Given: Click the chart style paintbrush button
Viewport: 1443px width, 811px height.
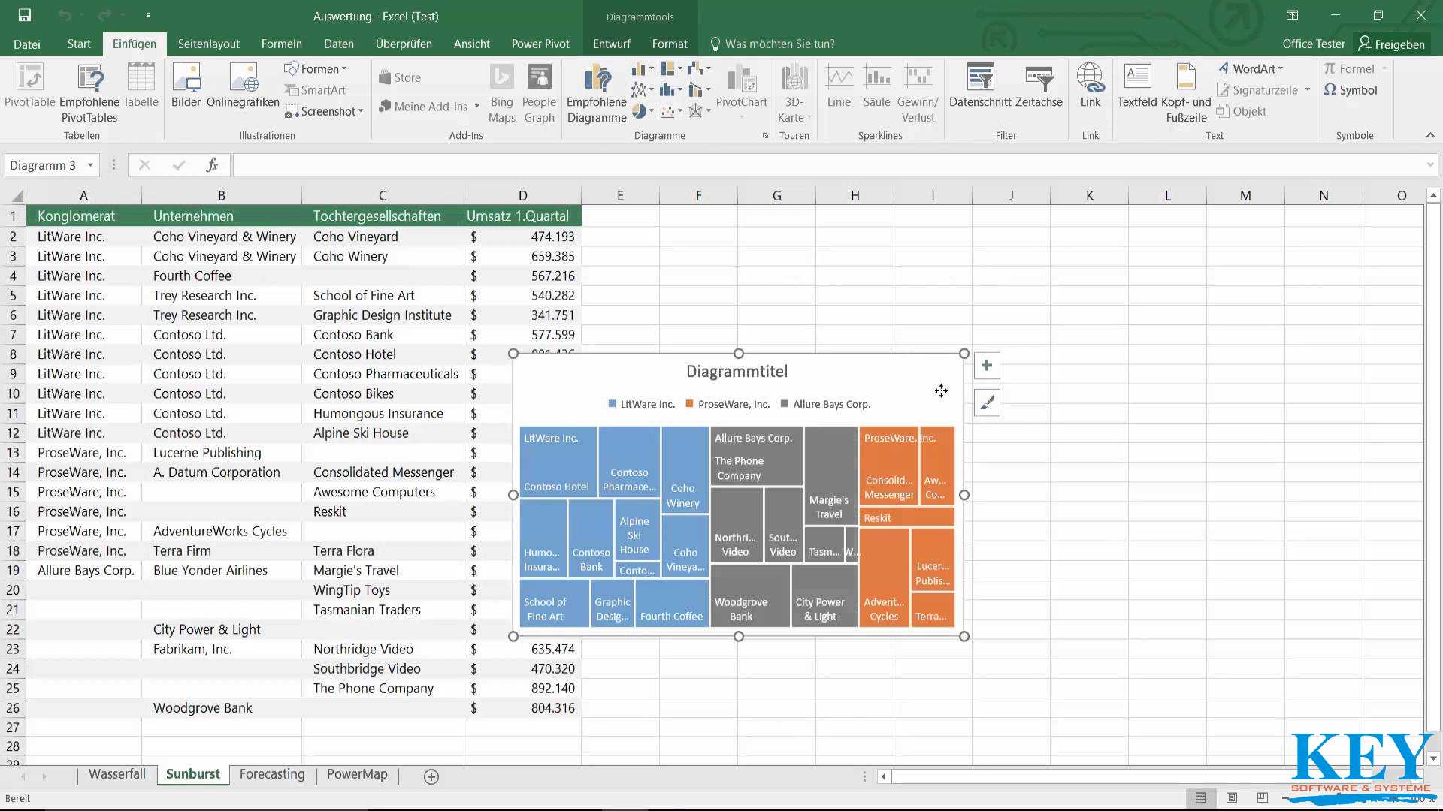Looking at the screenshot, I should (x=987, y=400).
